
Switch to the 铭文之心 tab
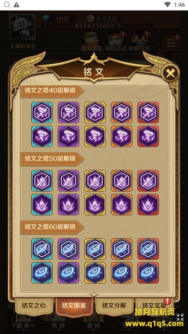33,306
